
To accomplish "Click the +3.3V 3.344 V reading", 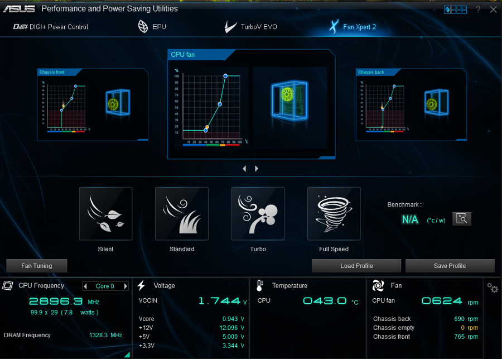I will click(x=233, y=346).
